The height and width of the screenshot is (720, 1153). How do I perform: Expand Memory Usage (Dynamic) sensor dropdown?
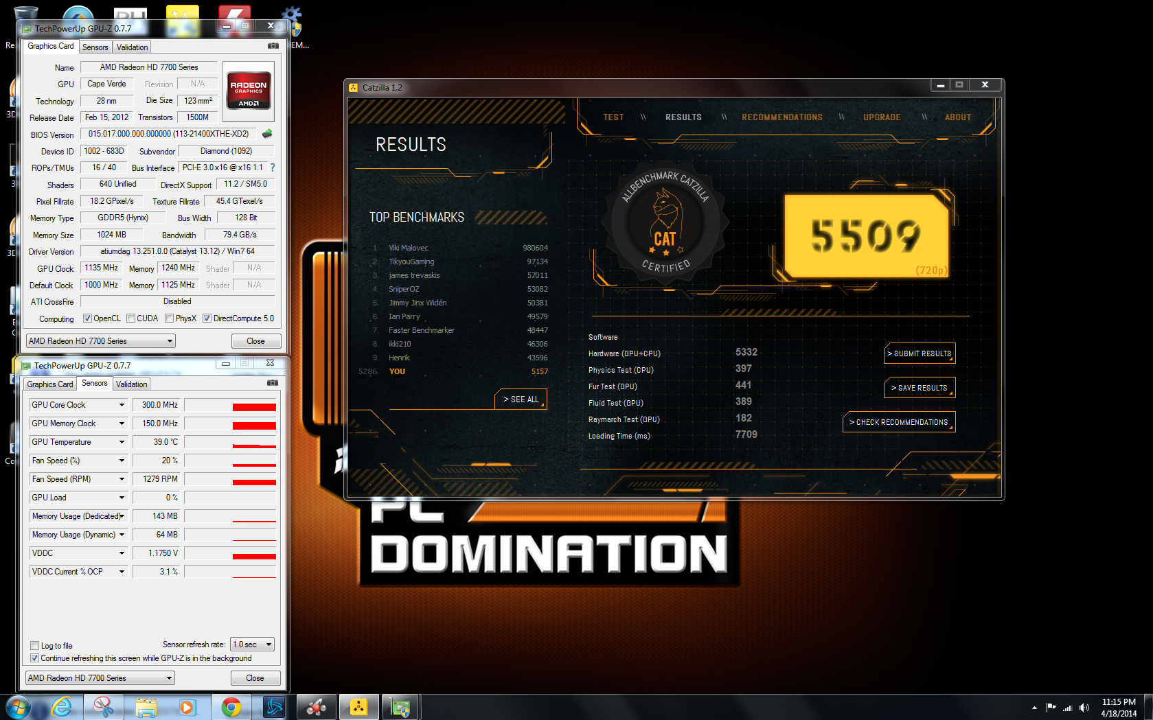(x=122, y=535)
